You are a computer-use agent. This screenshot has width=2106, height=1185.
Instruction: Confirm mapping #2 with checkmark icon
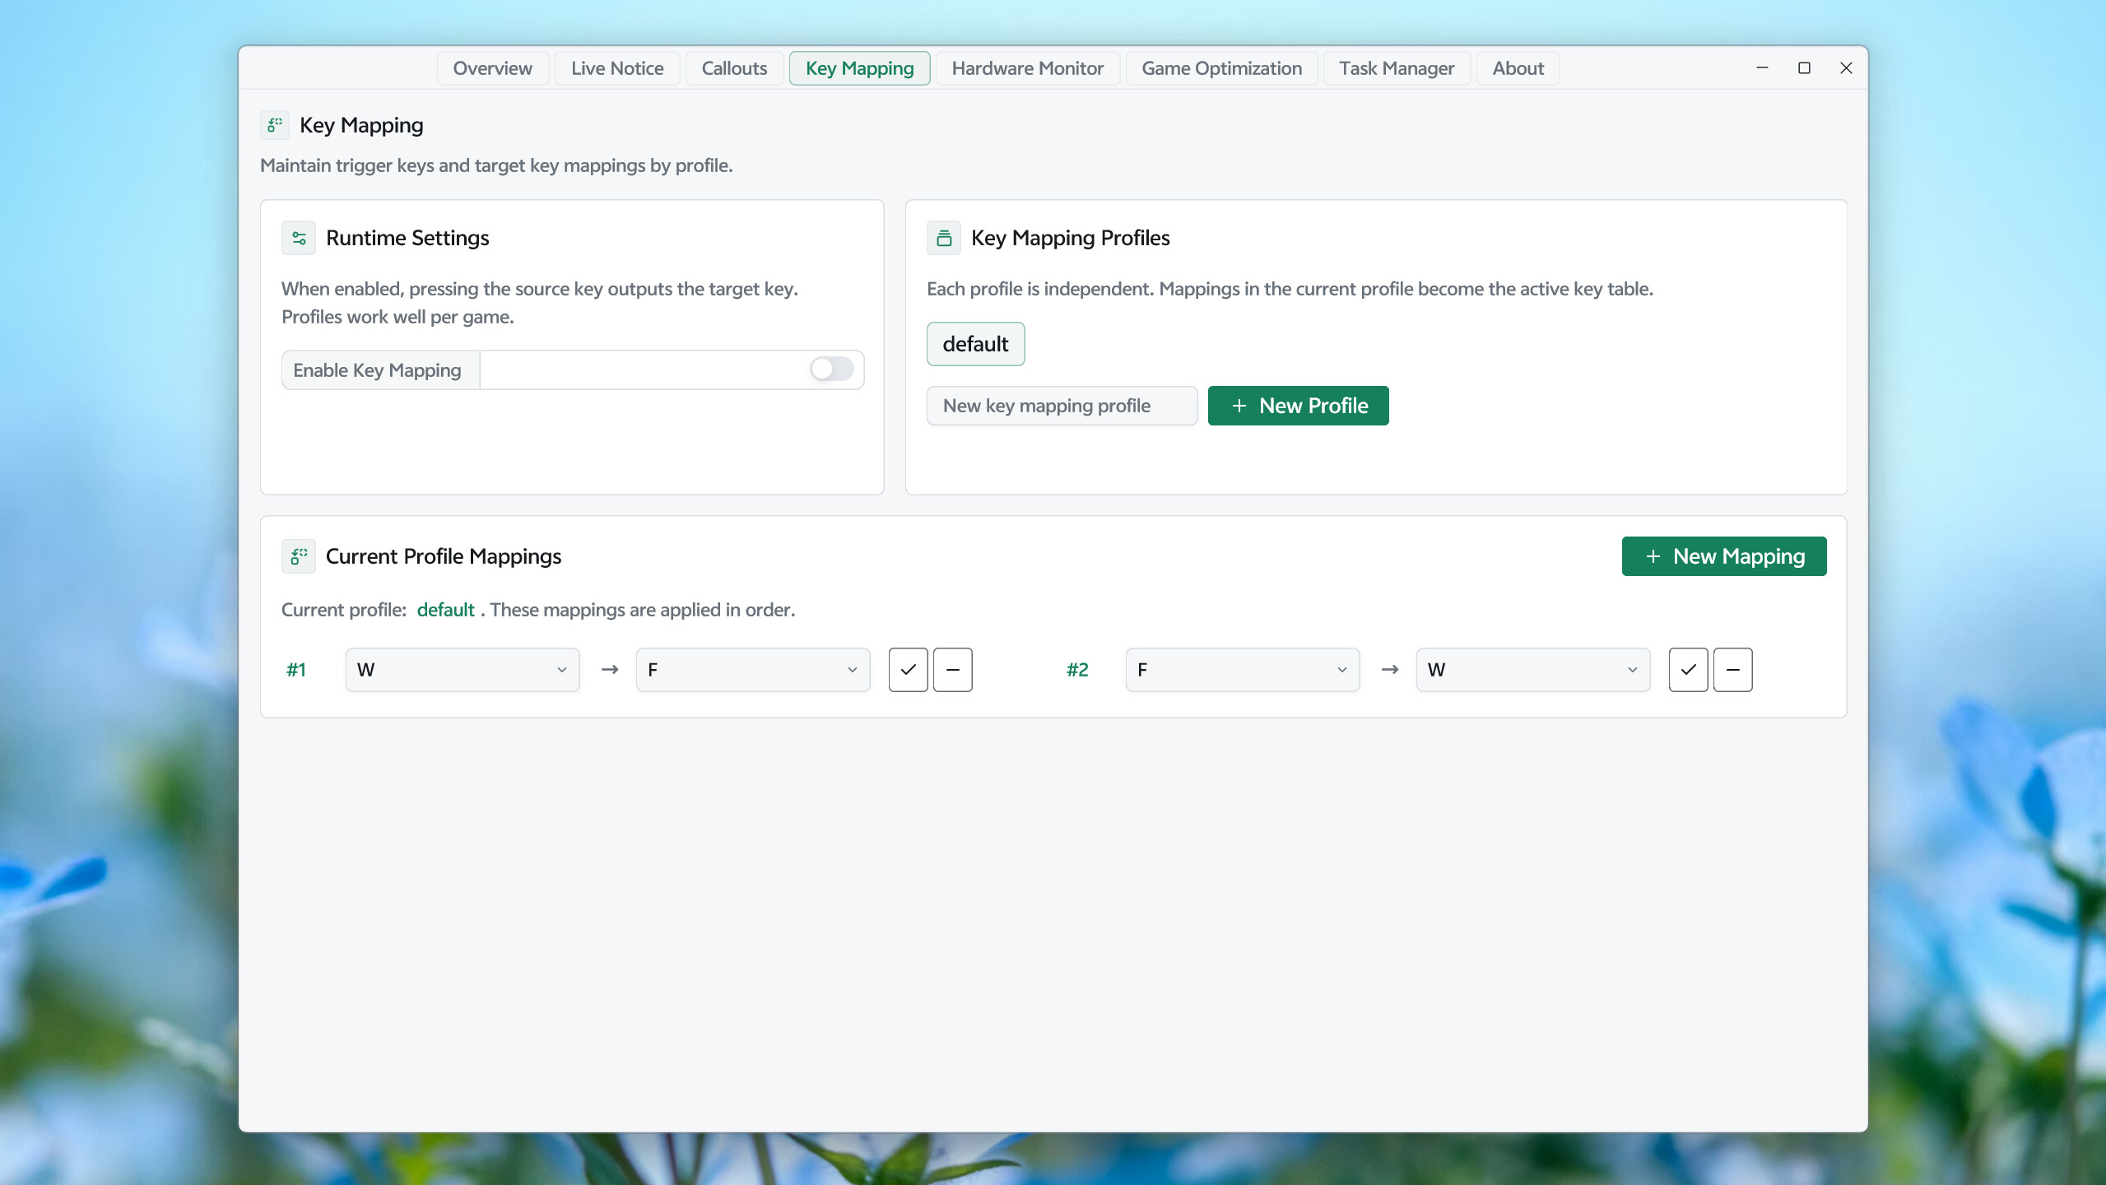(1689, 670)
